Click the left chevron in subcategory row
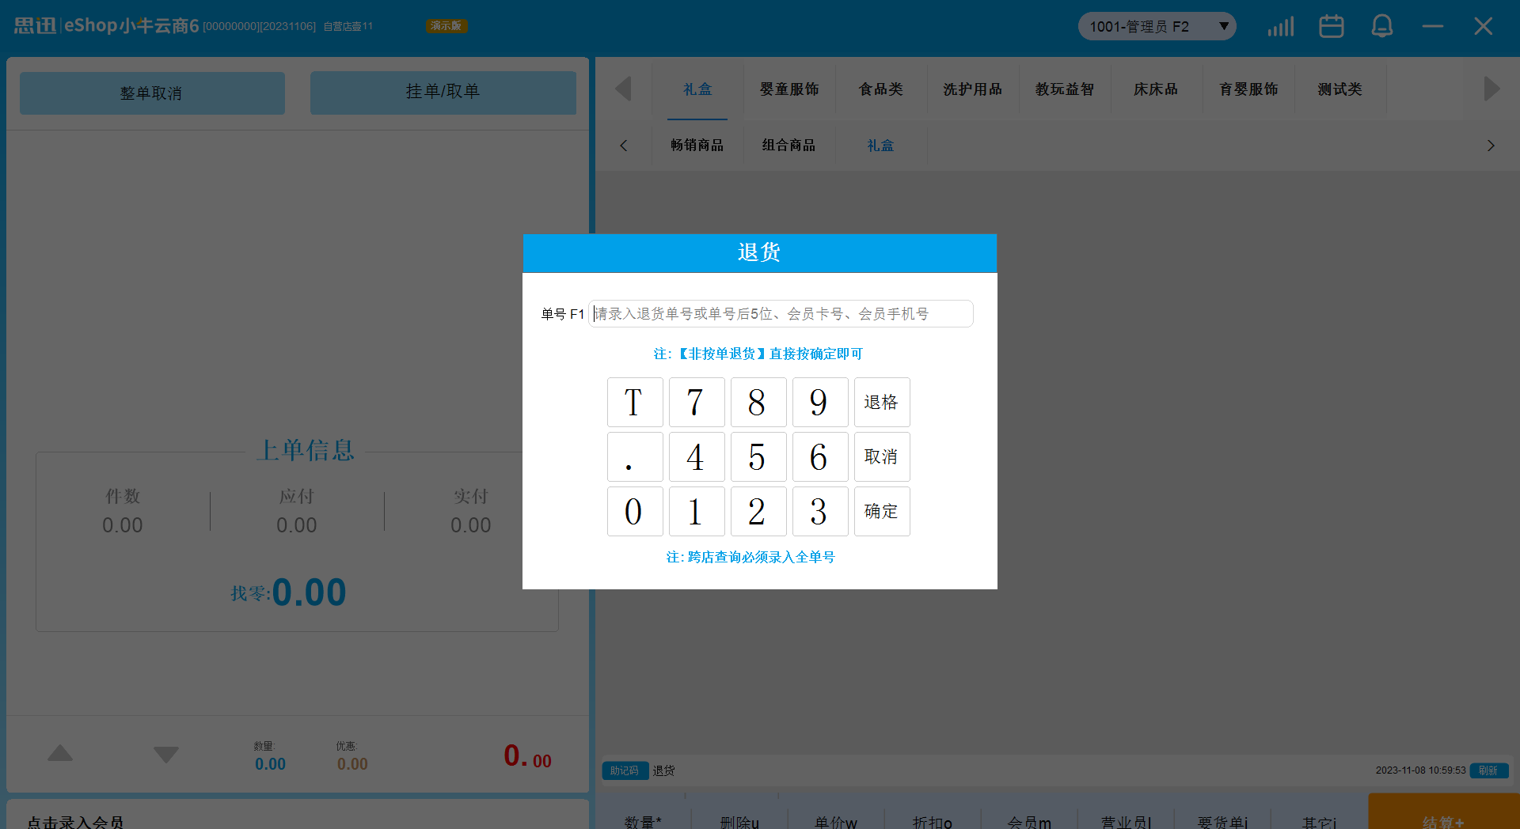The width and height of the screenshot is (1520, 829). coord(624,146)
